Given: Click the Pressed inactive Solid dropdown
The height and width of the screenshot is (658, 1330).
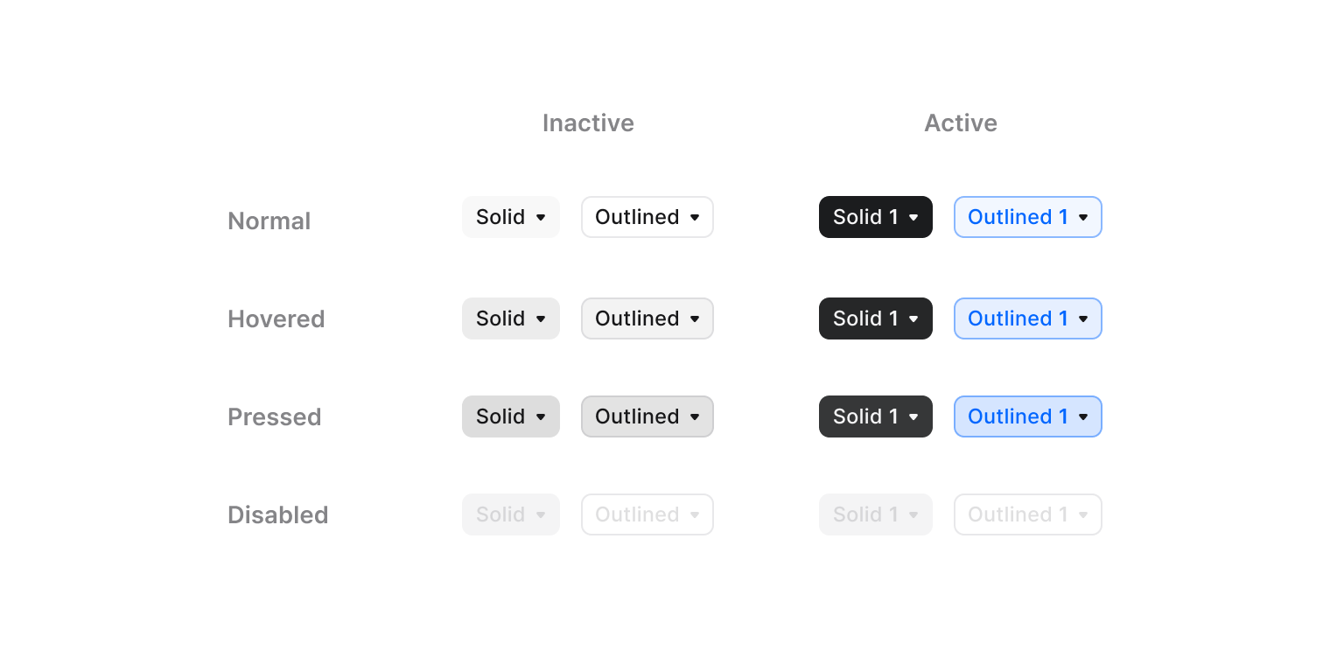Looking at the screenshot, I should tap(510, 416).
